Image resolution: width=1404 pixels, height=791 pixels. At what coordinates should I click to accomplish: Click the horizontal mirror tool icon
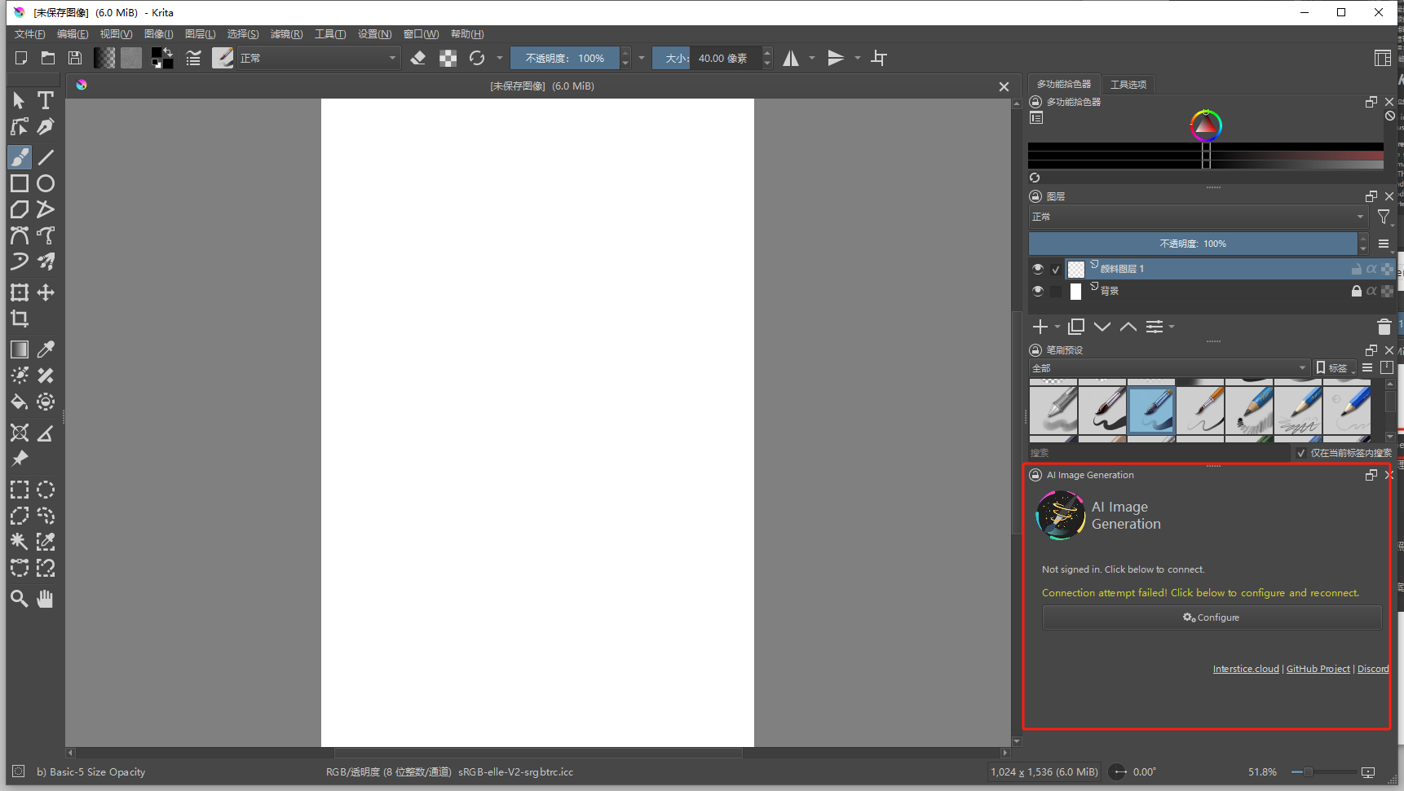(791, 58)
